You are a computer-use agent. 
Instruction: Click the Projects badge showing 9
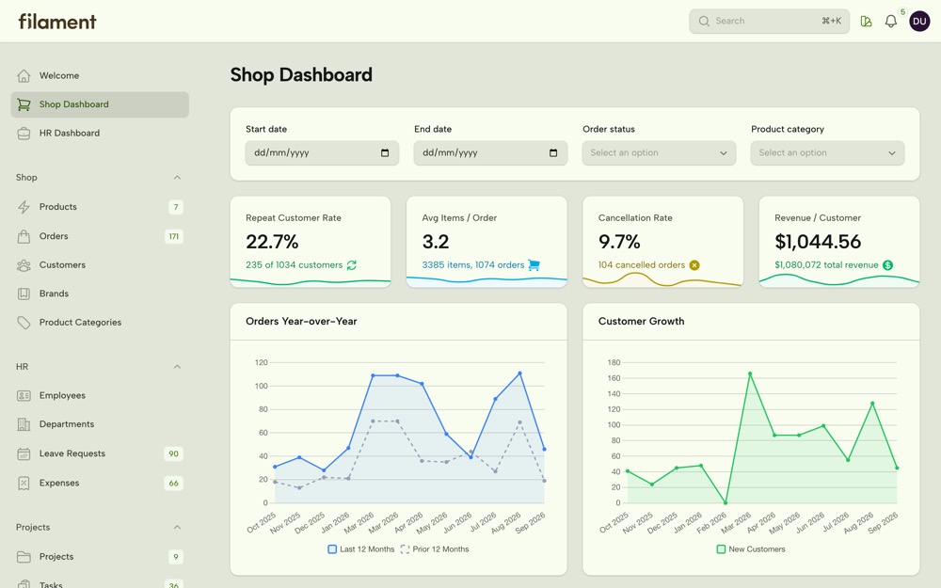[x=175, y=557]
